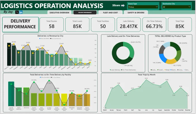This screenshot has width=196, height=114.
Task: Click the Food/... legend entry in product chart
Action: 160,70
